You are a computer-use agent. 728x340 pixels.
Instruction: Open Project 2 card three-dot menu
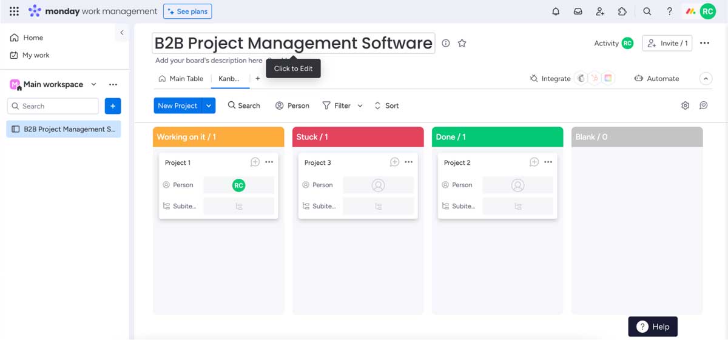548,162
